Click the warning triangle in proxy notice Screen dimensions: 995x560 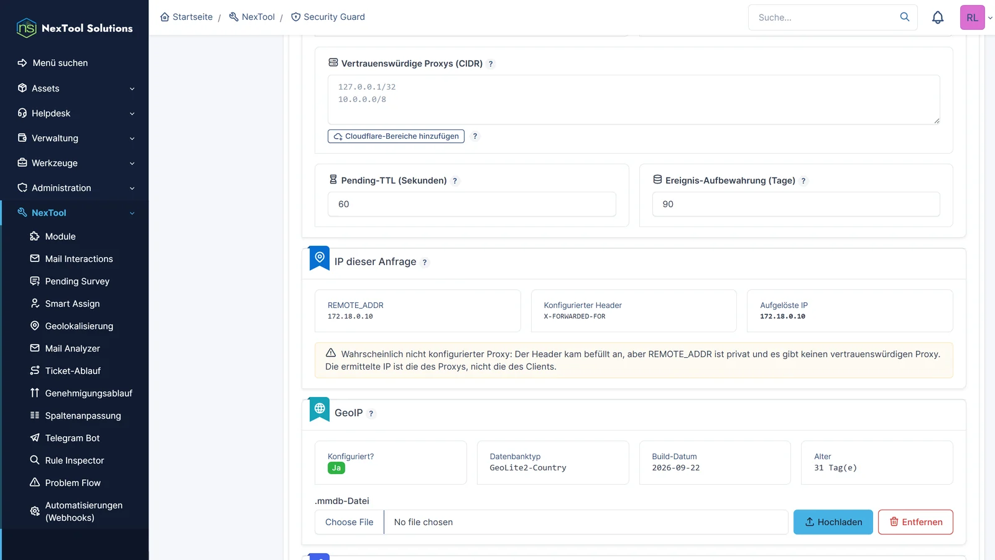click(331, 353)
